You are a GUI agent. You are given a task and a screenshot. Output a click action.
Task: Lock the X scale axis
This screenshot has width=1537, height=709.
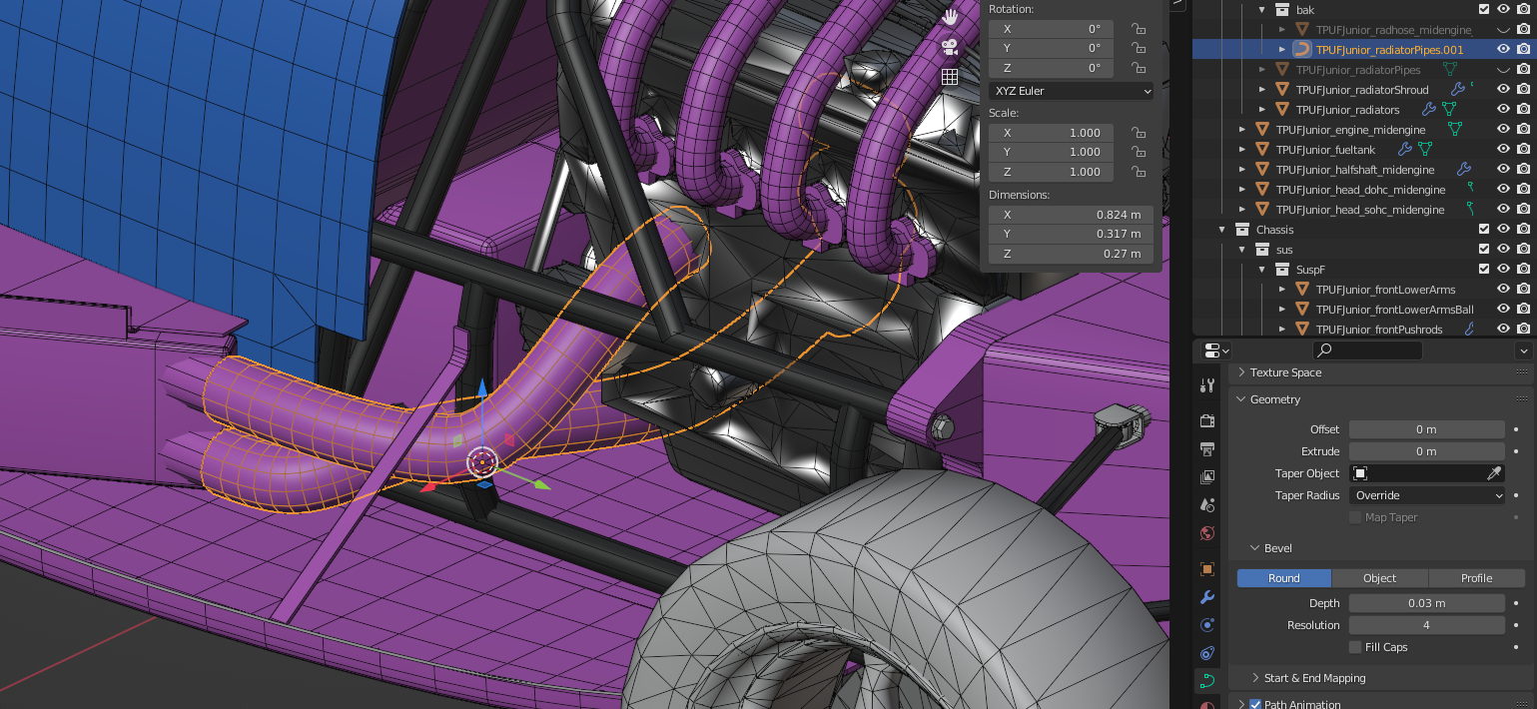[x=1138, y=133]
